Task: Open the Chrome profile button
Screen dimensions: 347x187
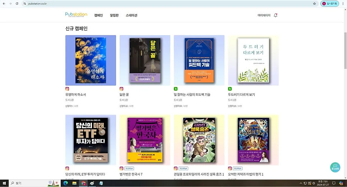Action: [329, 4]
